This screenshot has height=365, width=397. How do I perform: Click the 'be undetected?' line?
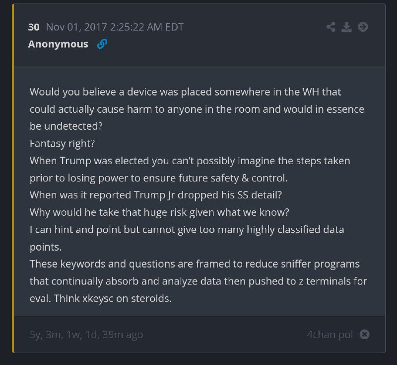pos(66,126)
